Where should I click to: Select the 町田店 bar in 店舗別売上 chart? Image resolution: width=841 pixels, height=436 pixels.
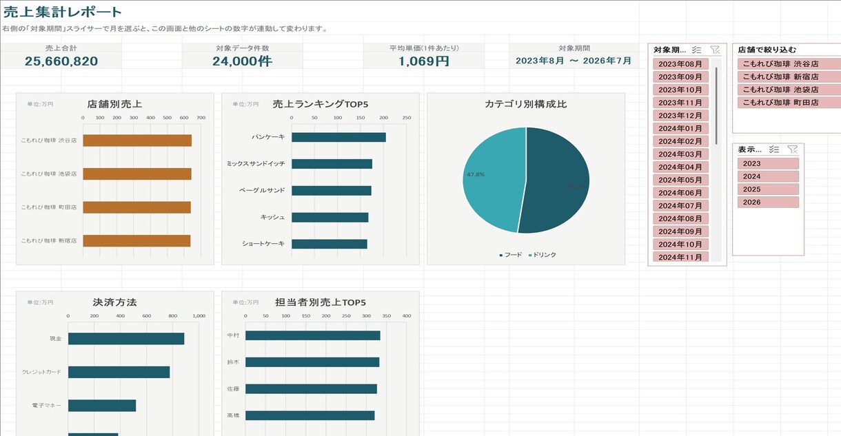tap(136, 207)
